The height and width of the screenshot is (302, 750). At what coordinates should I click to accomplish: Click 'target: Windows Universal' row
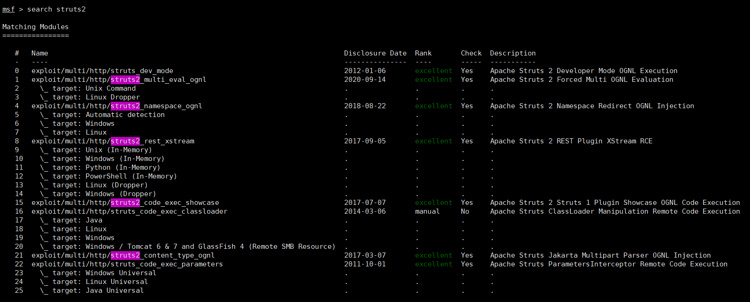(x=98, y=273)
